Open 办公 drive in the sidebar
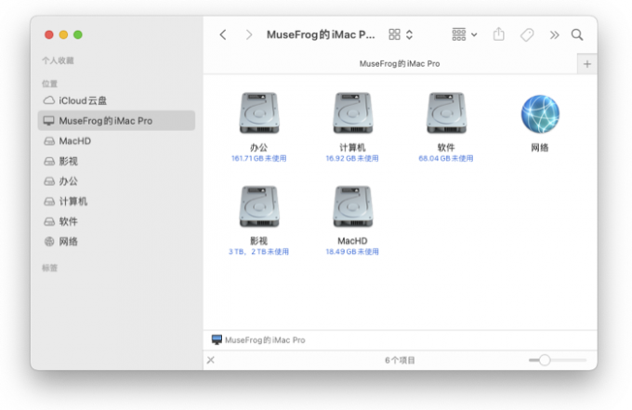 coord(116,181)
